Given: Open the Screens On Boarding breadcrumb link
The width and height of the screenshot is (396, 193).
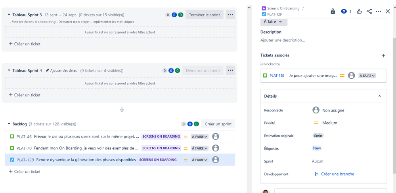Looking at the screenshot, I should pos(283,8).
